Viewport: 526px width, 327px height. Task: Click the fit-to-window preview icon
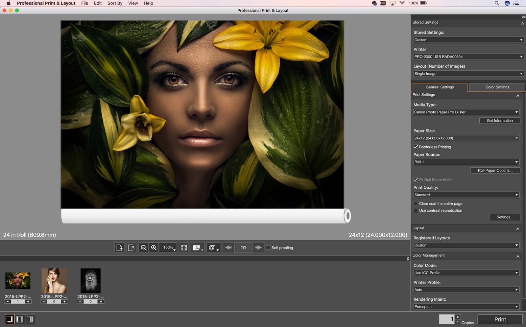[x=184, y=247]
